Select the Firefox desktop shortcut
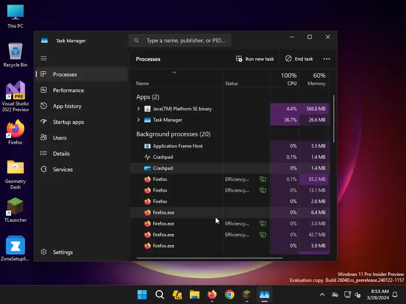 coord(15,132)
